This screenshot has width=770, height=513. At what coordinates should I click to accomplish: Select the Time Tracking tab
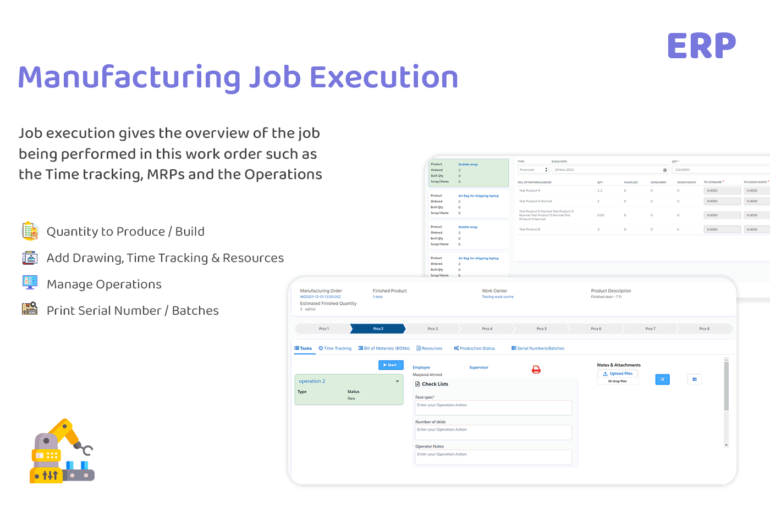(335, 348)
